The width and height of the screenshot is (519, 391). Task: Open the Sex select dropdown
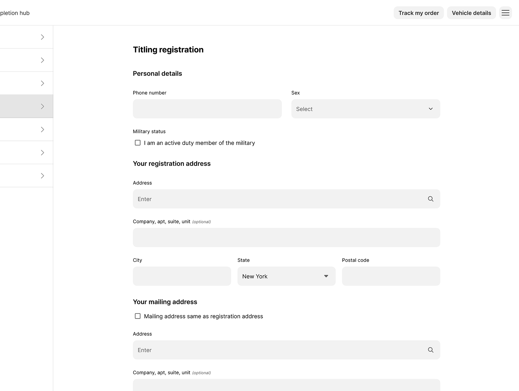[365, 109]
